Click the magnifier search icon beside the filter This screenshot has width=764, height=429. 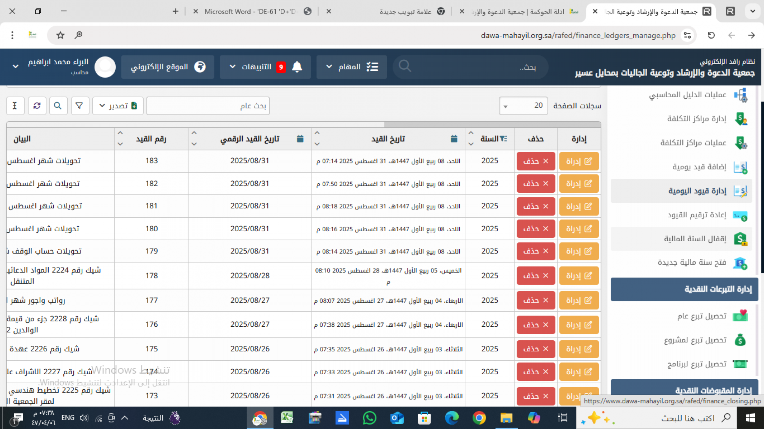pos(58,106)
